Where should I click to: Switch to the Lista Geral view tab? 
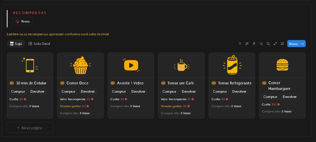point(39,44)
